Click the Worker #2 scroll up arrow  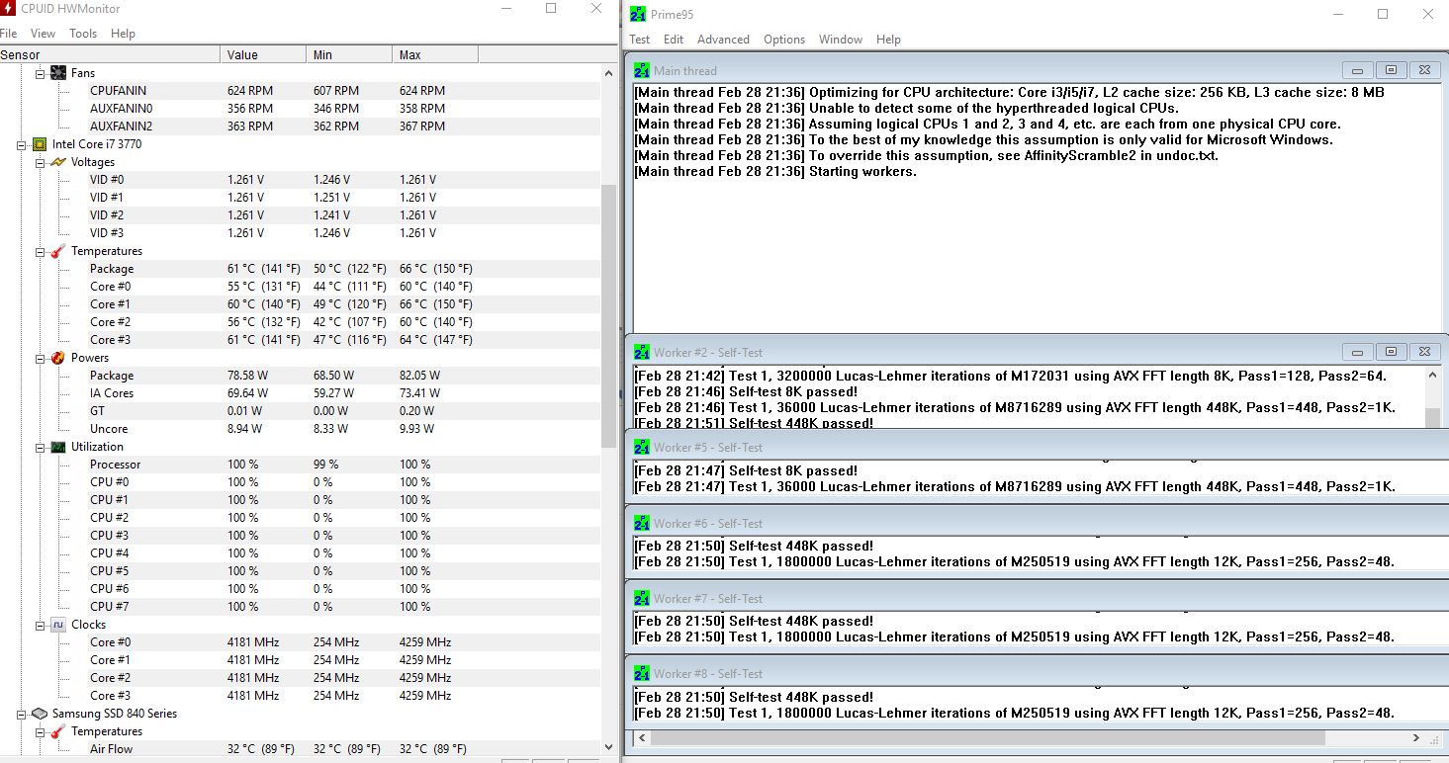(1432, 374)
